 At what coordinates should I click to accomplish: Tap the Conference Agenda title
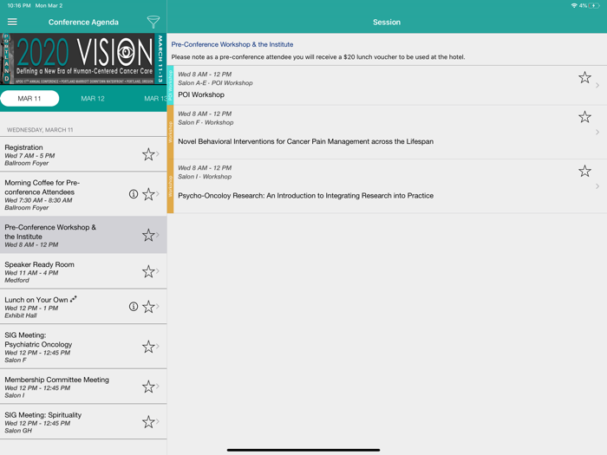pyautogui.click(x=83, y=22)
